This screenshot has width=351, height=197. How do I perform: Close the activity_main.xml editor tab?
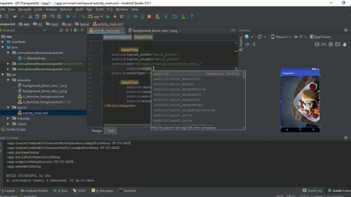122,31
